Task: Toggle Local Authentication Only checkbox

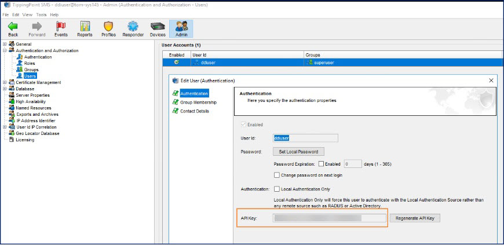Action: tap(277, 189)
